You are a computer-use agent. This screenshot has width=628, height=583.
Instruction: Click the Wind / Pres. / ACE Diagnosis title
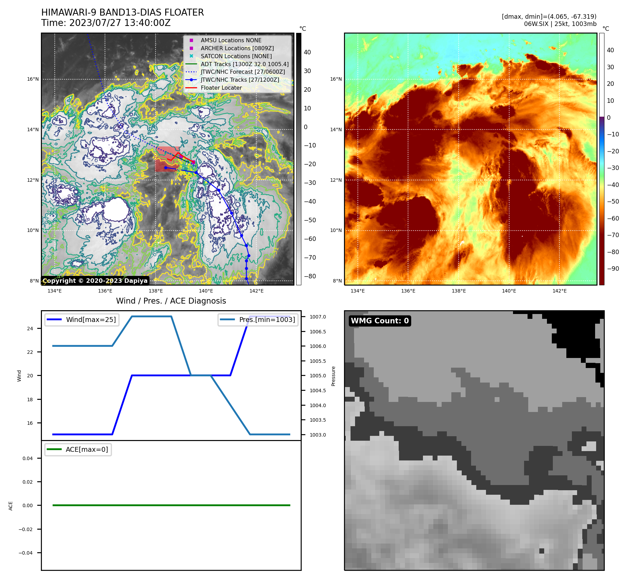[x=171, y=301]
